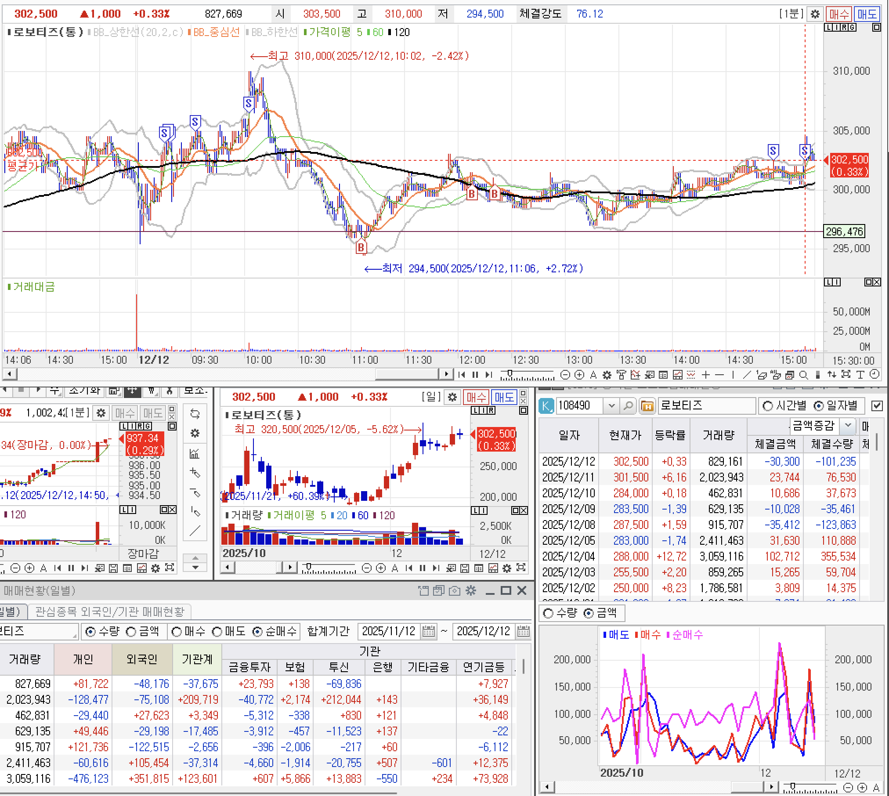Click the red 매수 button on main chart
The width and height of the screenshot is (889, 796).
(x=838, y=14)
